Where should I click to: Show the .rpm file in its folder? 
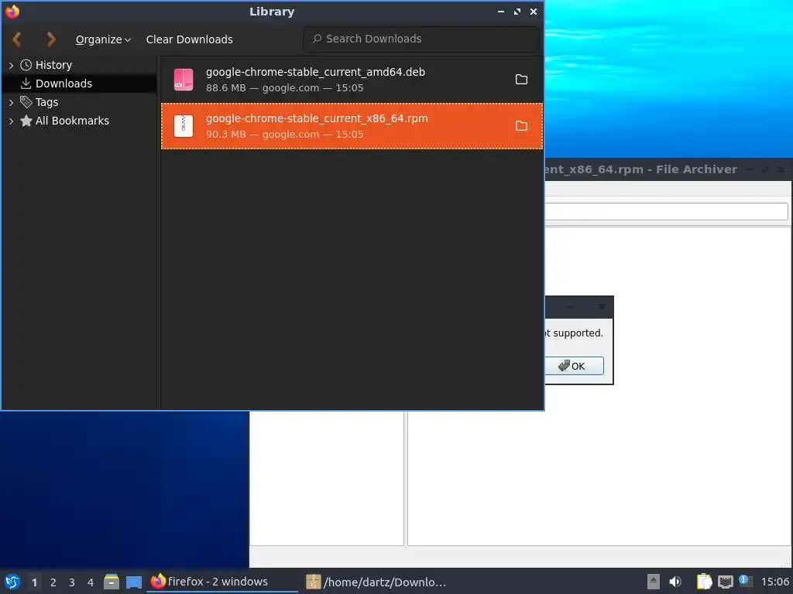521,126
